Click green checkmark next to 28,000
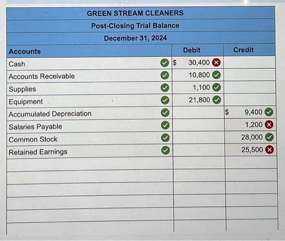 pos(270,137)
